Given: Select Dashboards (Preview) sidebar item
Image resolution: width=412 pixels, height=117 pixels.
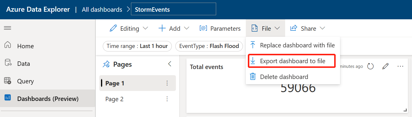Looking at the screenshot, I should (x=48, y=99).
